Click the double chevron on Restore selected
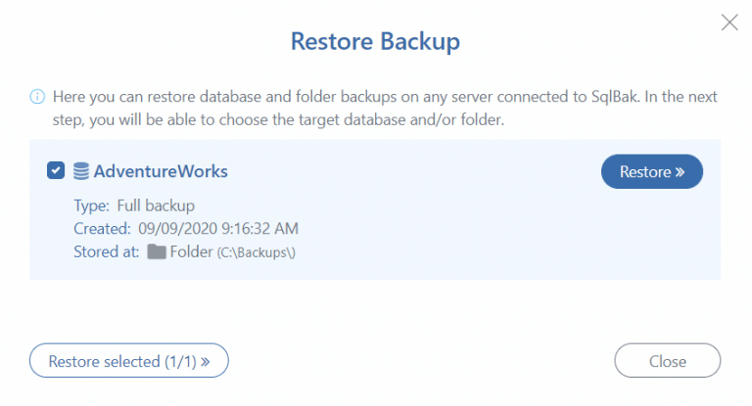The height and width of the screenshot is (406, 752). click(x=206, y=362)
